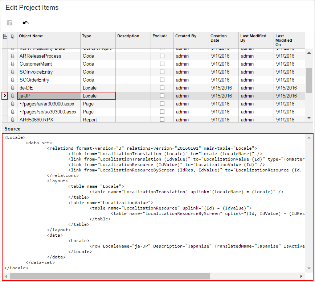Click the Save disk icon in toolbar
The width and height of the screenshot is (315, 282).
click(x=10, y=23)
